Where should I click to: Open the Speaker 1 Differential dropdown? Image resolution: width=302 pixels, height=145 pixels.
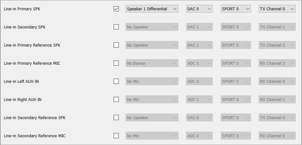152,9
